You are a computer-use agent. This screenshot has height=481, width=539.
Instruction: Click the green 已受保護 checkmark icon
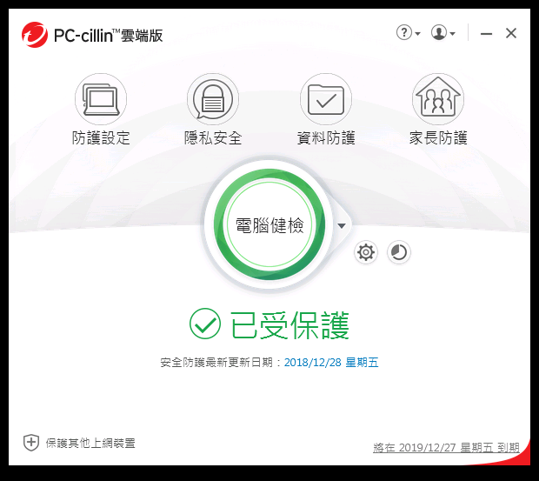[205, 324]
